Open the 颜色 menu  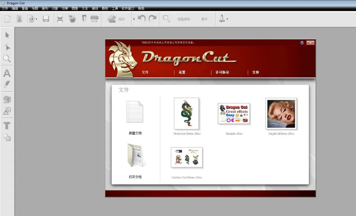point(105,9)
